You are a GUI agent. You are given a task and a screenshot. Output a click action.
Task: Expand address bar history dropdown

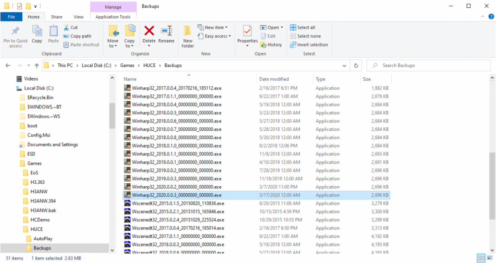click(x=344, y=66)
